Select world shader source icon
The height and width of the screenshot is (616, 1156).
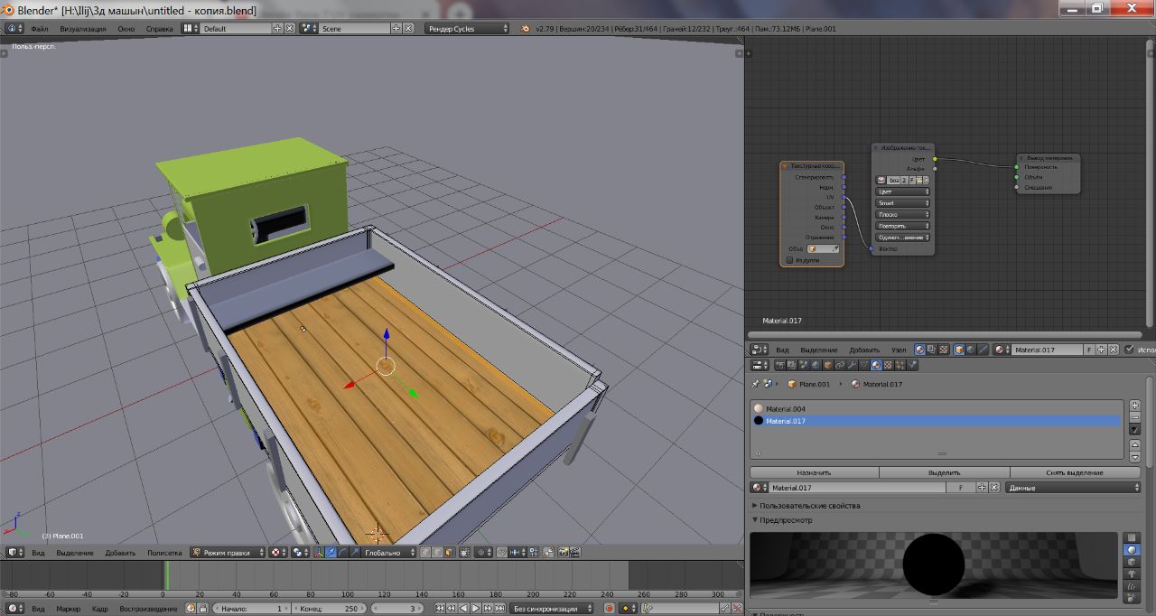pos(971,350)
